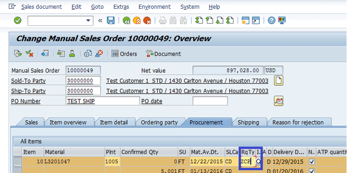Click the date cell 12/22/2015
347x173 pixels.
207,162
